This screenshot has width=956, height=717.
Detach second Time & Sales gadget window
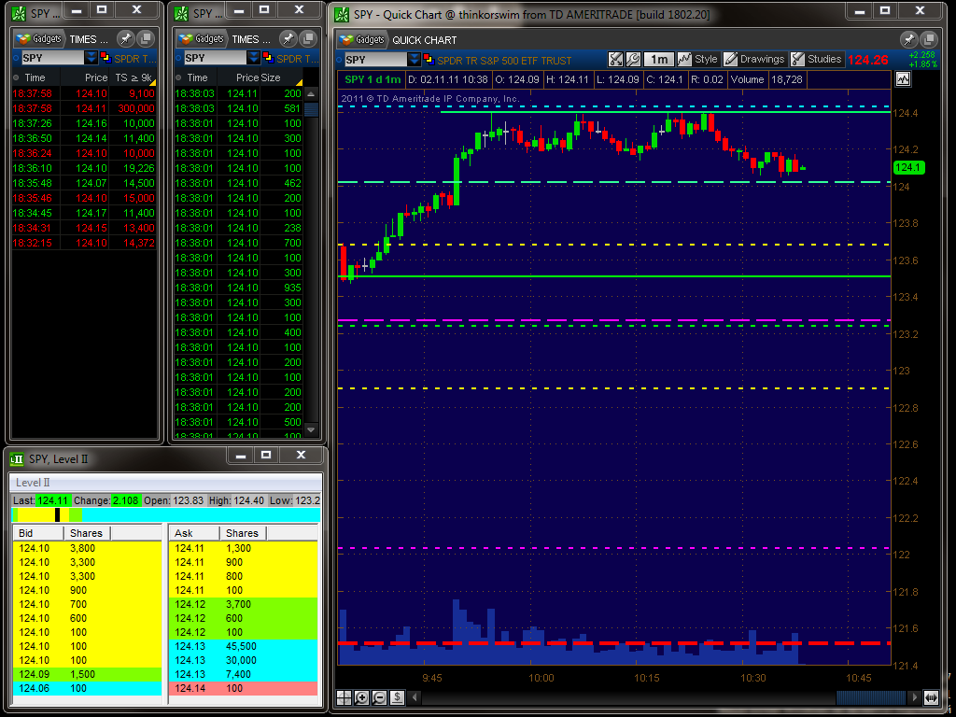point(308,38)
